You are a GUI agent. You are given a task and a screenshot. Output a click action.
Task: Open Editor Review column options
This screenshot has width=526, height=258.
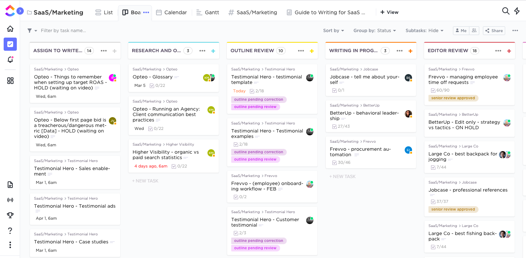coord(498,51)
